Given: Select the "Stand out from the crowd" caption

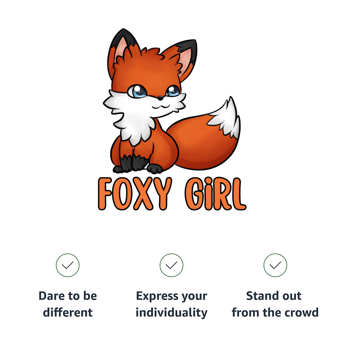Looking at the screenshot, I should click(275, 304).
